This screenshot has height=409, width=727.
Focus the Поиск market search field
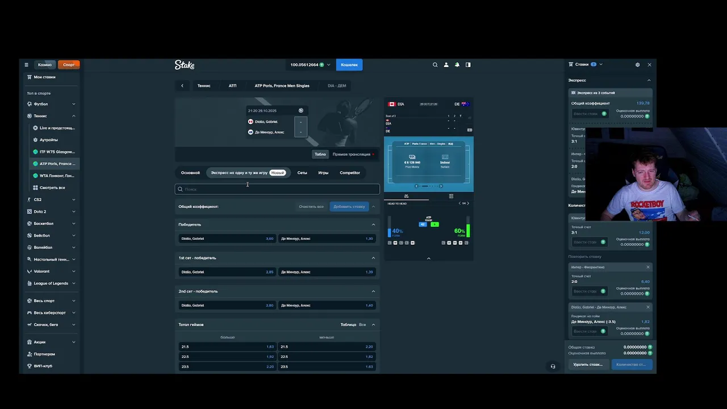[277, 189]
